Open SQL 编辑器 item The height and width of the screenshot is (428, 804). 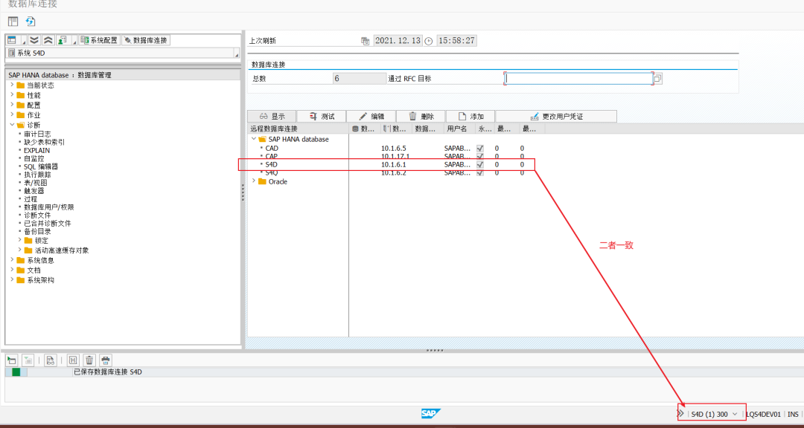[40, 166]
